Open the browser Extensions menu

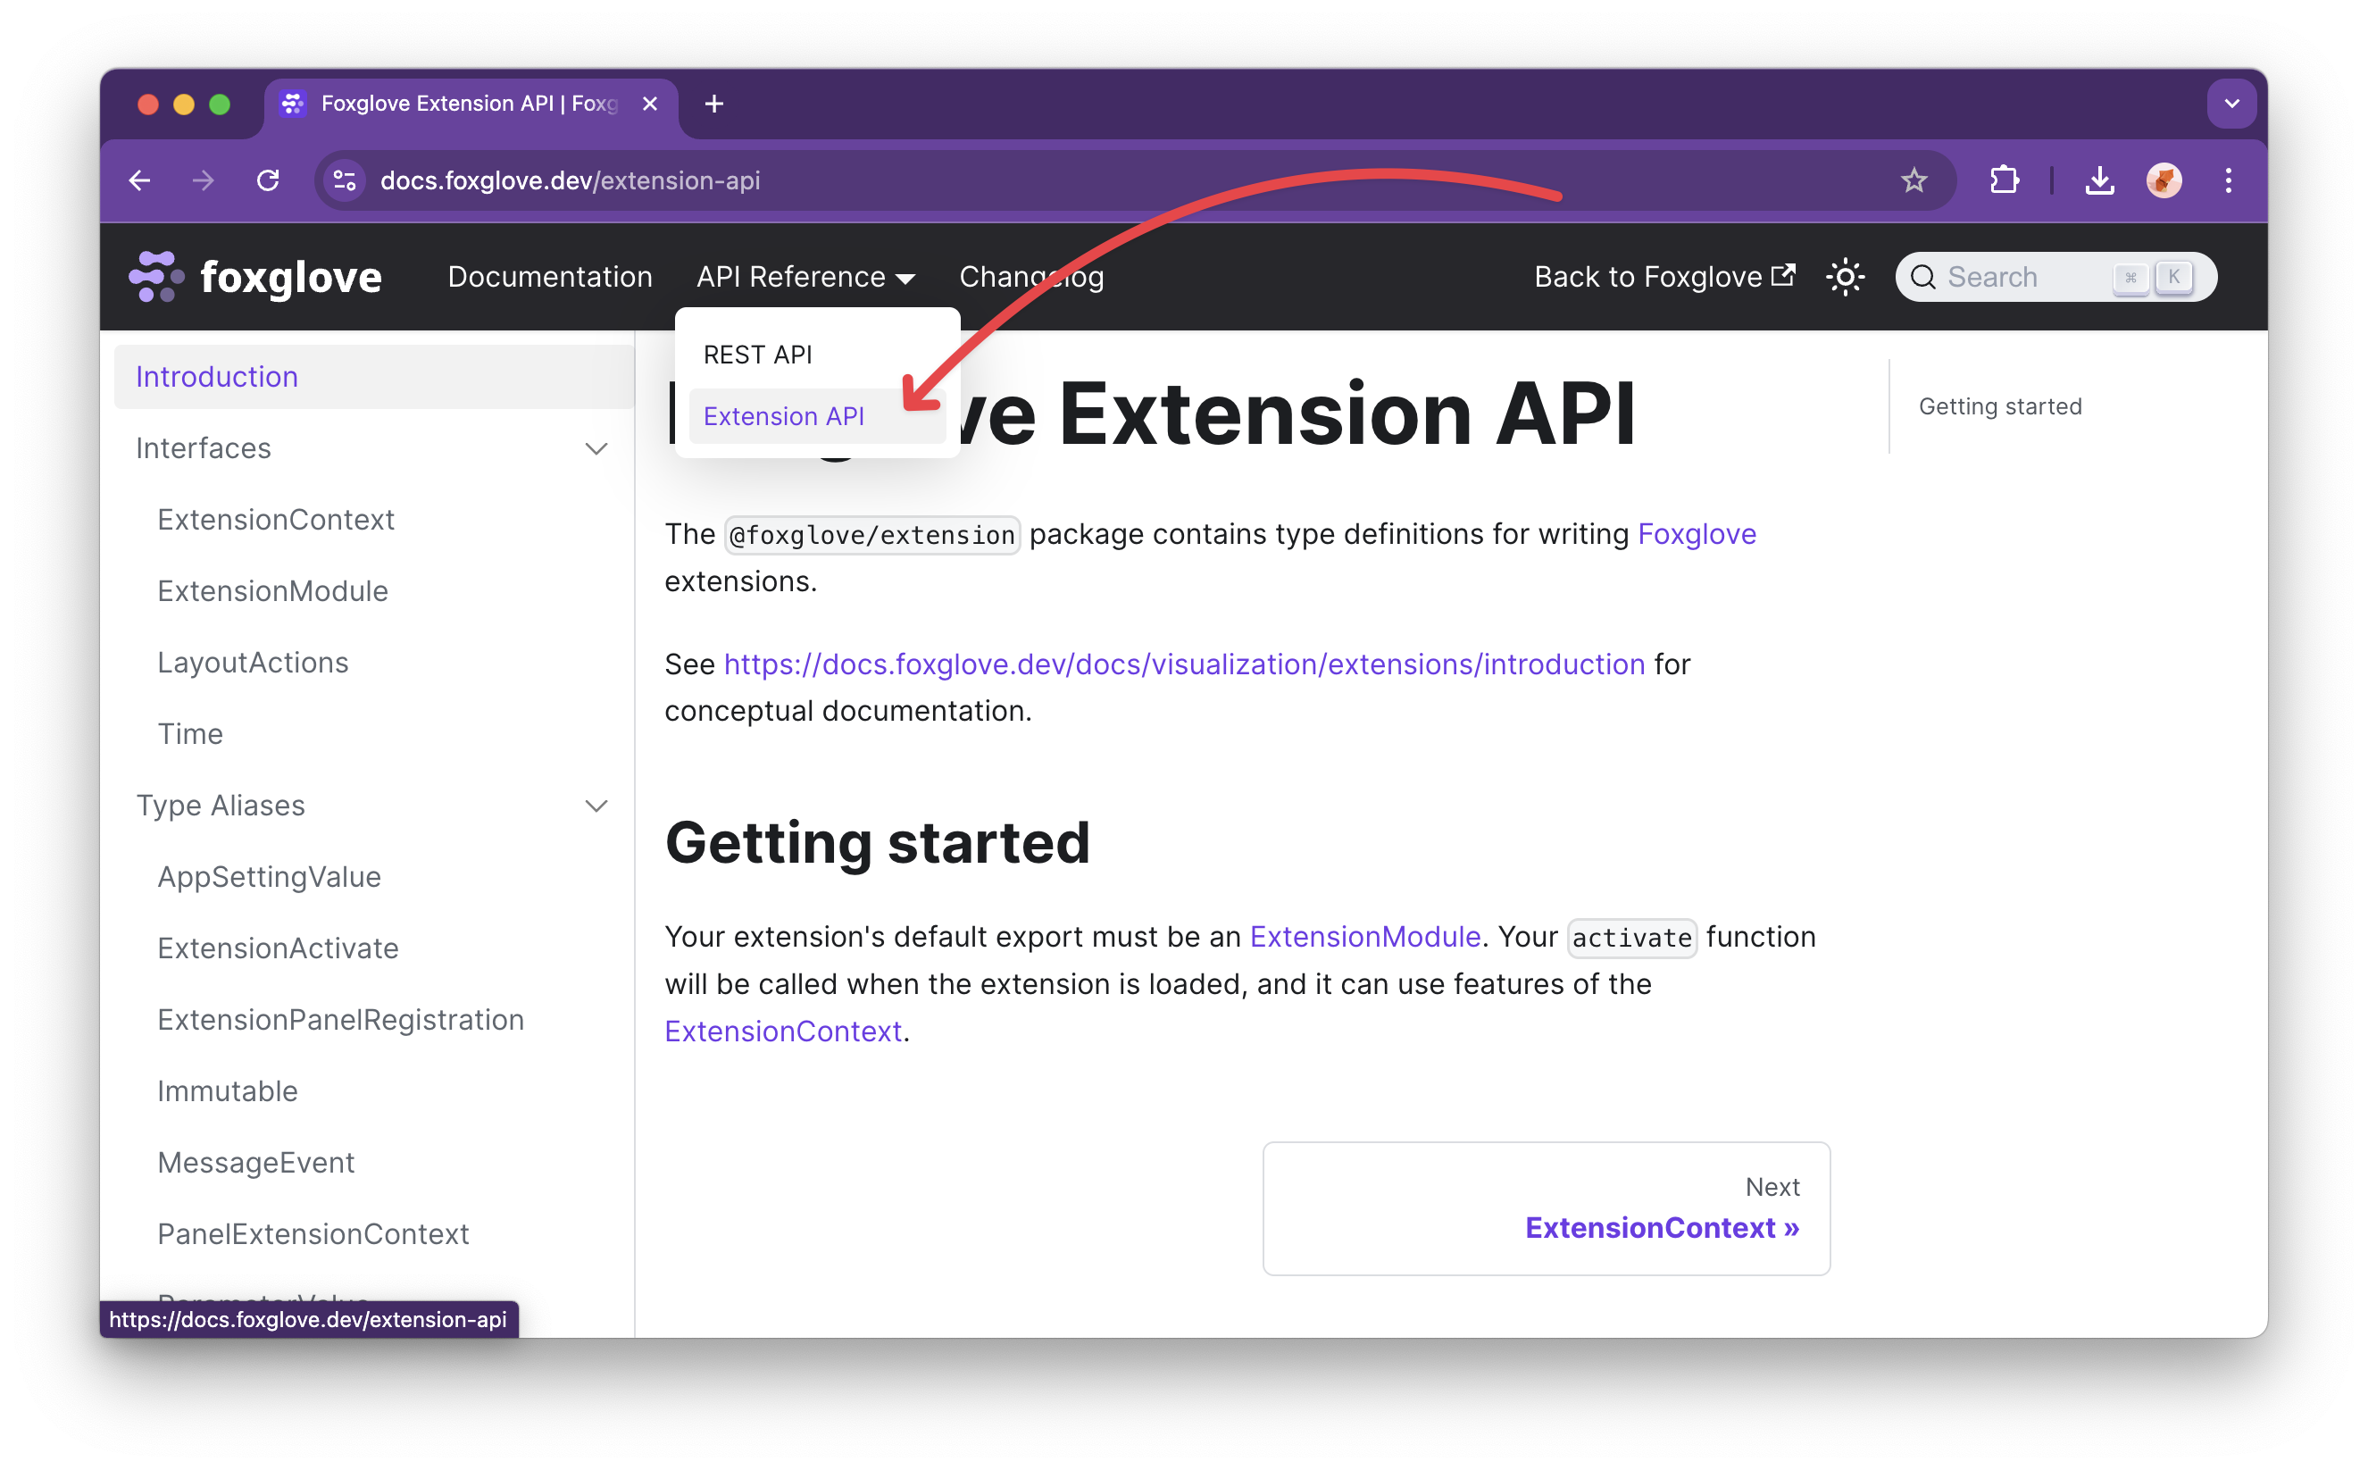(x=2004, y=180)
